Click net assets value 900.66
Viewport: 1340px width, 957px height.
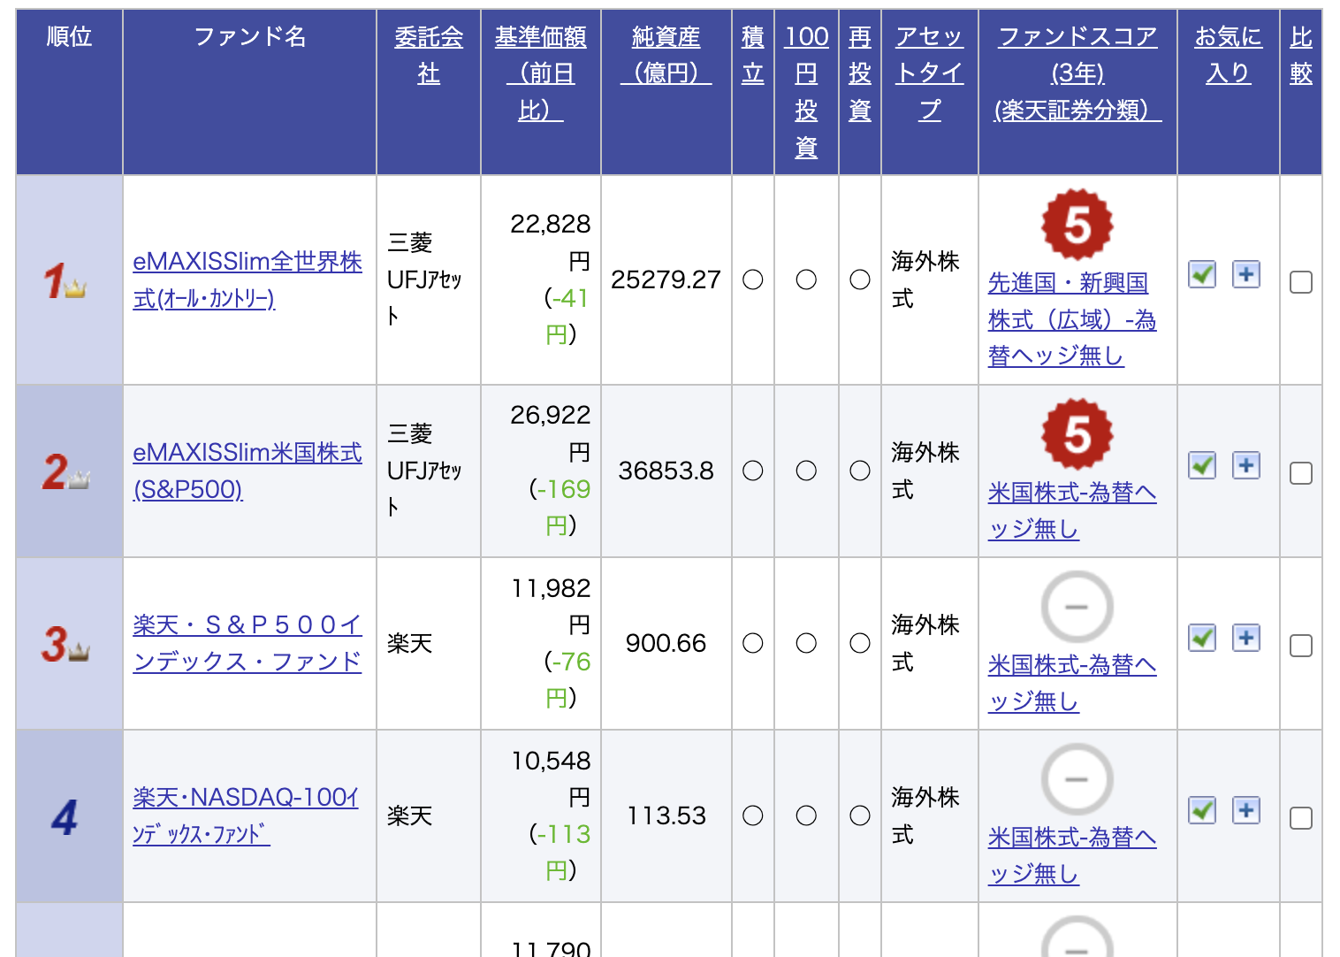(x=666, y=644)
